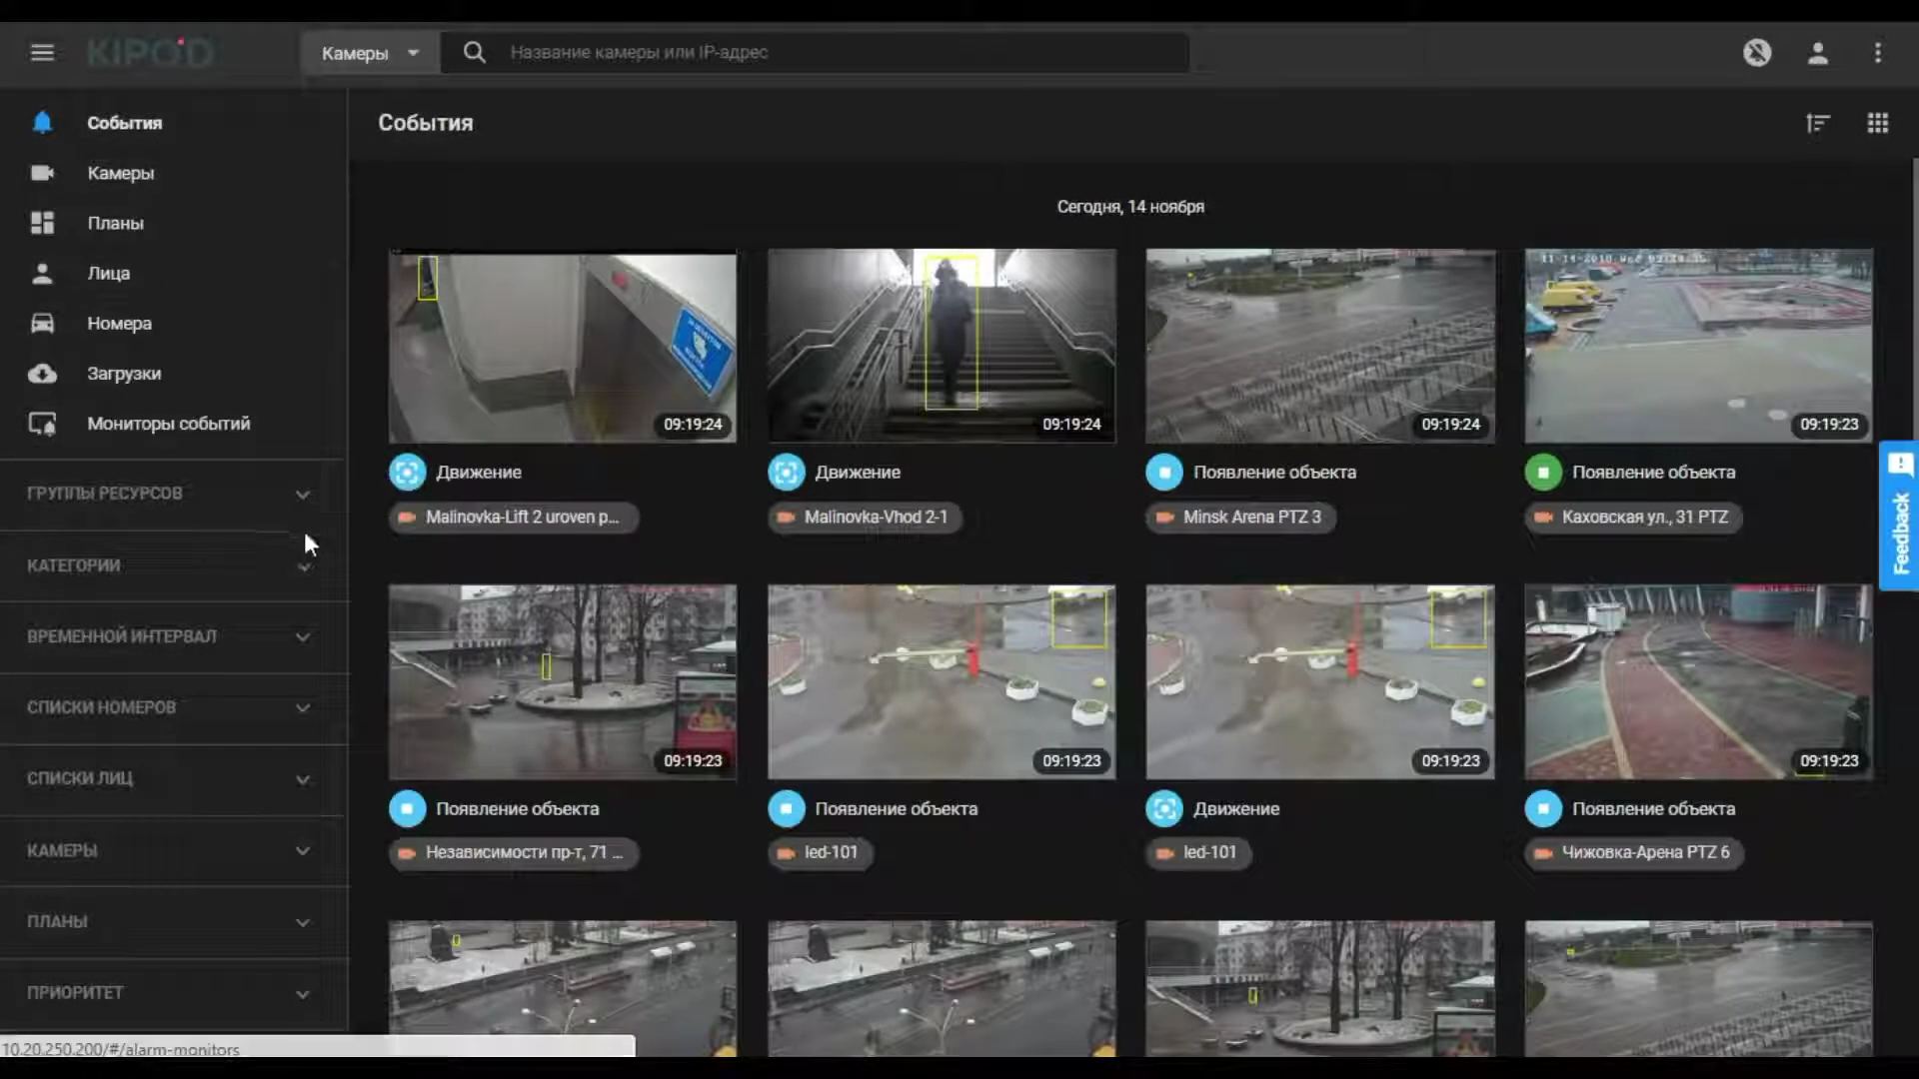Open the Malinovka-Lift 2 event thumbnail
Viewport: 1919px width, 1079px height.
[x=563, y=346]
